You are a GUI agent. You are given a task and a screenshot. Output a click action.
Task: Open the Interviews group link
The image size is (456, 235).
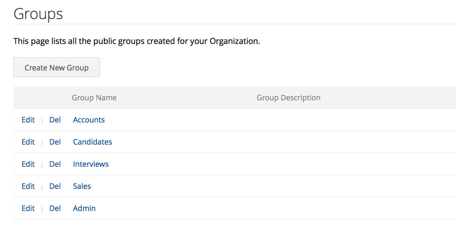click(x=91, y=164)
